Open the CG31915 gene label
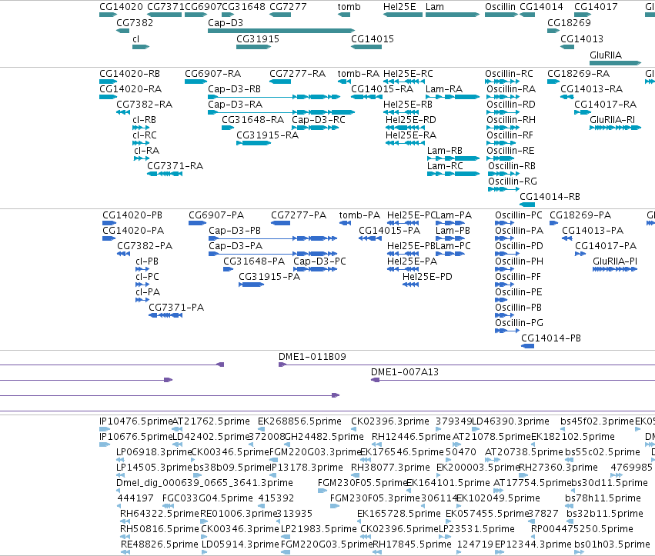The image size is (655, 556). tap(258, 38)
